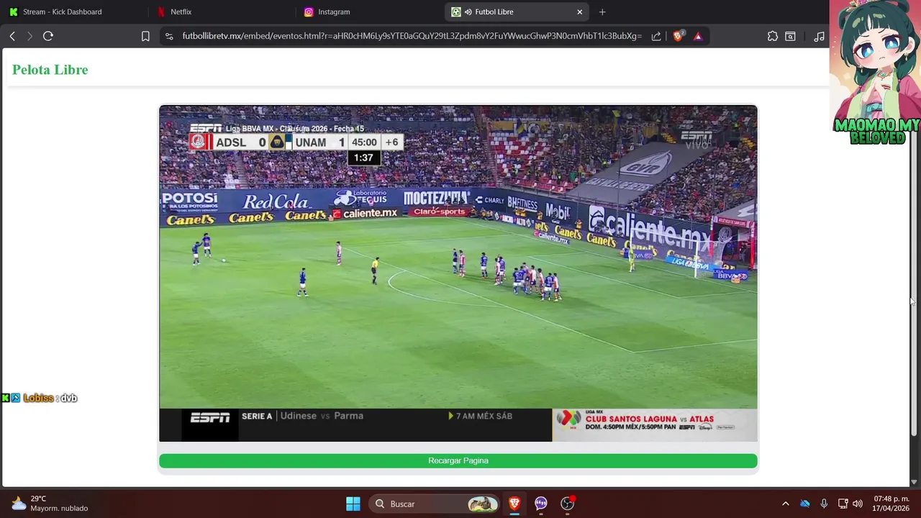The image size is (921, 518).
Task: Click the live soccer video player
Action: click(458, 273)
